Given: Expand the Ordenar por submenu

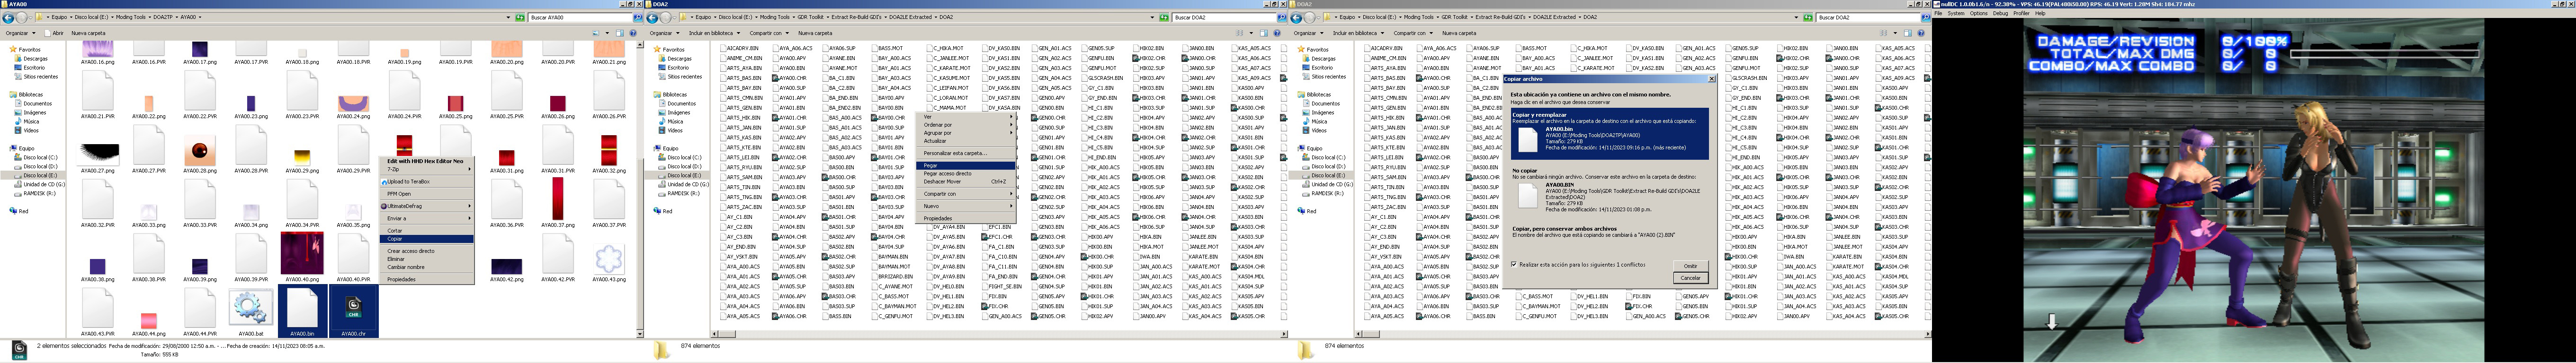Looking at the screenshot, I should (965, 125).
